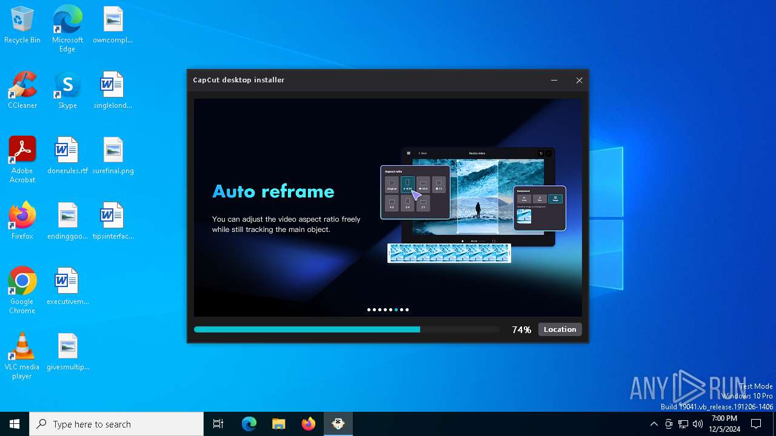
Task: Open Microsoft Edge from the taskbar
Action: (x=249, y=424)
